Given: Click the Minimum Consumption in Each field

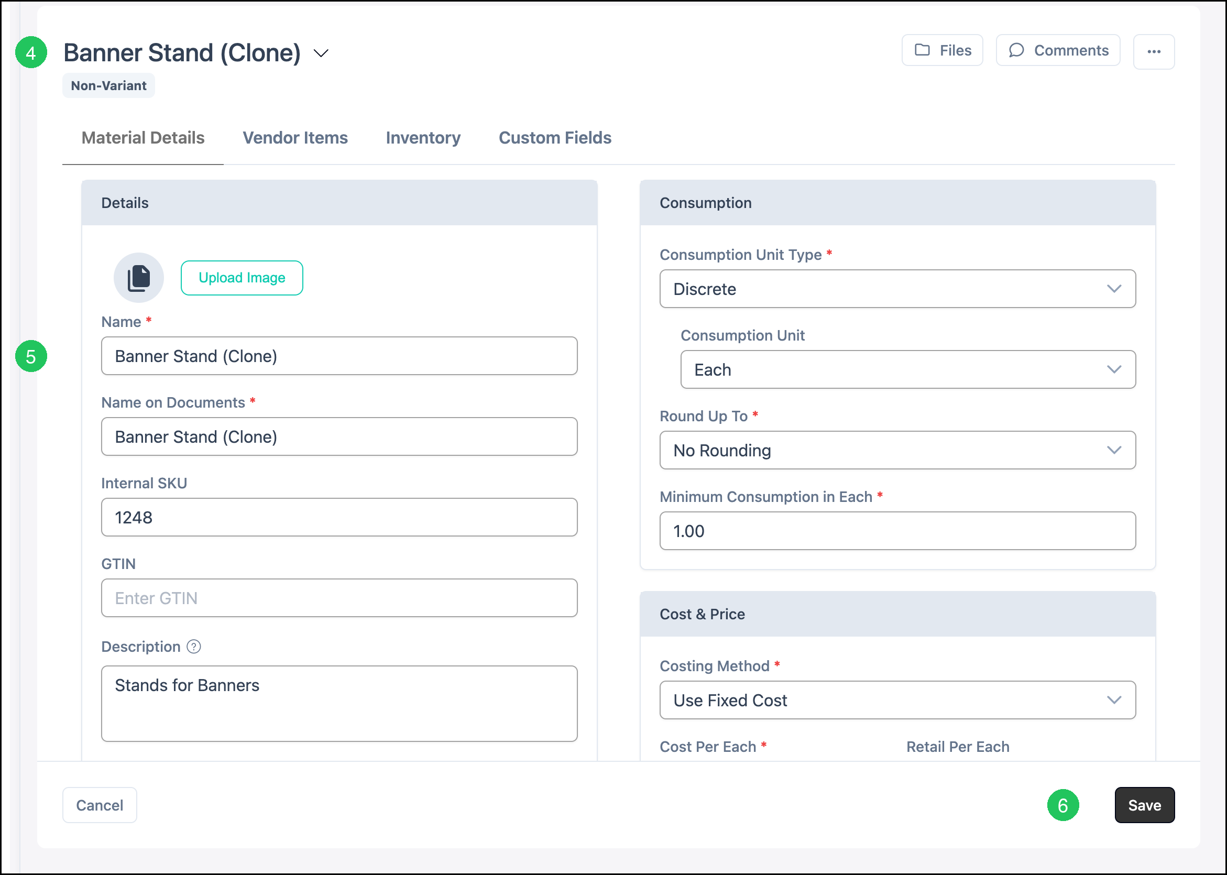Looking at the screenshot, I should pyautogui.click(x=897, y=531).
